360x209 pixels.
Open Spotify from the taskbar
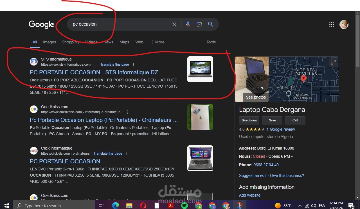click(x=184, y=205)
